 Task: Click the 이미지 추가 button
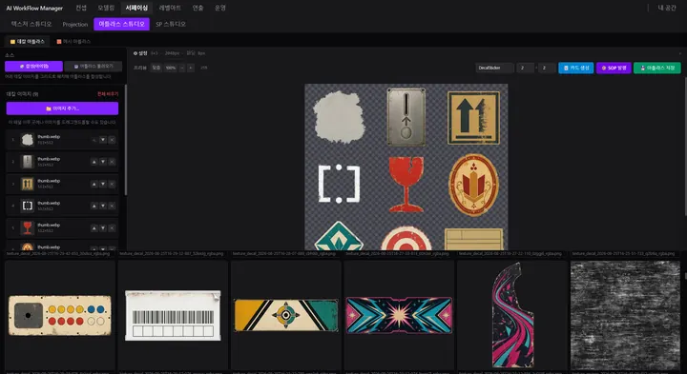pos(62,108)
